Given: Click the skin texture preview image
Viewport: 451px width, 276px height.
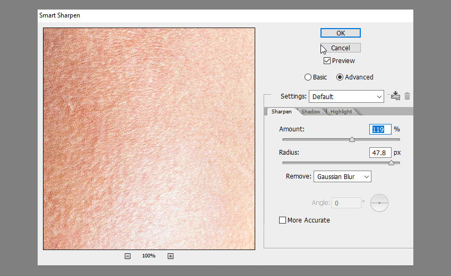Looking at the screenshot, I should (149, 139).
